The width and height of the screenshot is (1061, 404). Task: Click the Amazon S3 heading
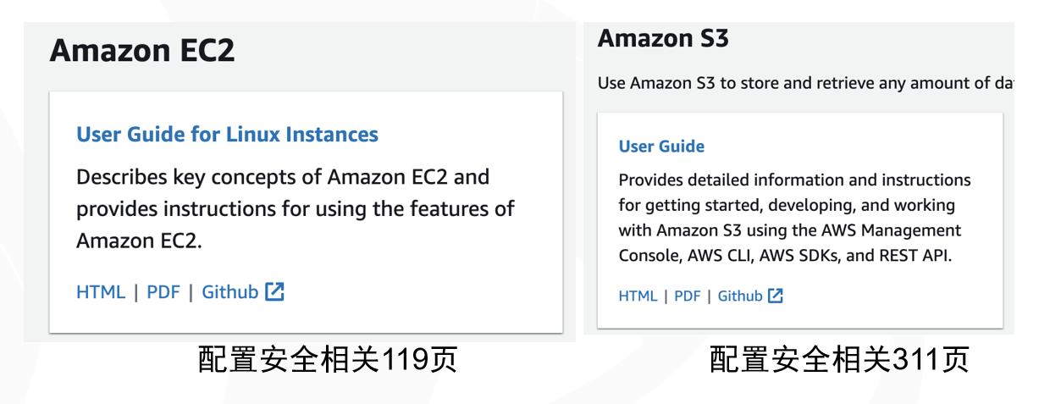coord(663,38)
